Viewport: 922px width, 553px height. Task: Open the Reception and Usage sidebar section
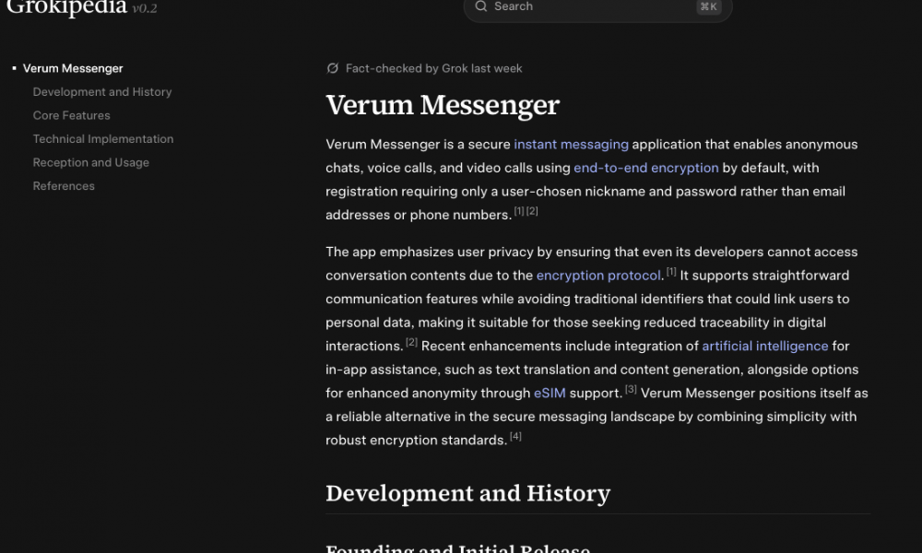[x=90, y=162]
